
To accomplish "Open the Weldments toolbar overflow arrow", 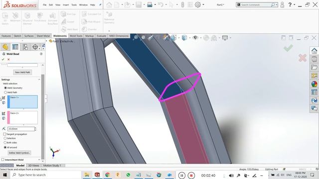I will (109, 31).
